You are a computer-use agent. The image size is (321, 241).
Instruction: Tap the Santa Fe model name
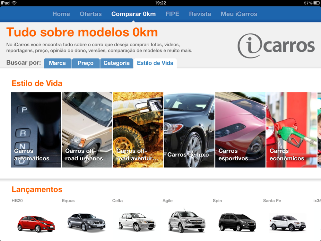point(272,201)
